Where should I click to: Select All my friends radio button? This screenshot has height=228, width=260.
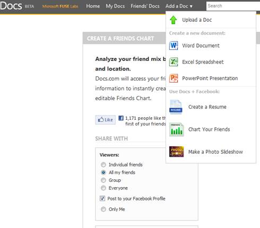point(103,172)
